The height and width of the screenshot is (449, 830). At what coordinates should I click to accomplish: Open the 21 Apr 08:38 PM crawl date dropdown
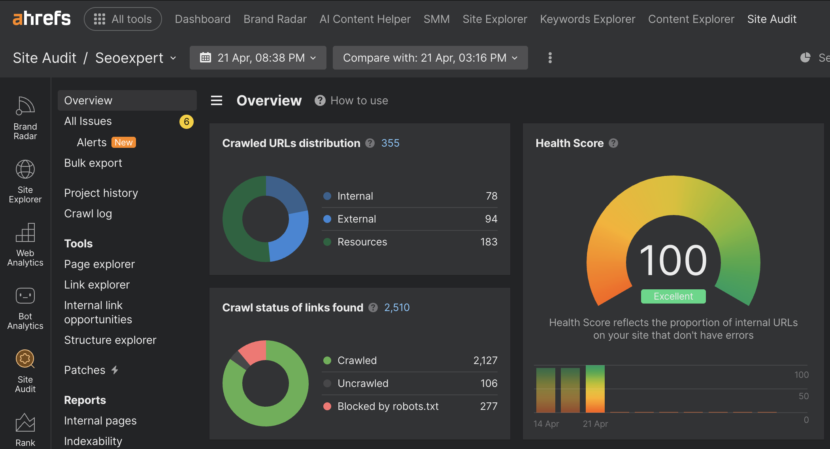coord(258,58)
